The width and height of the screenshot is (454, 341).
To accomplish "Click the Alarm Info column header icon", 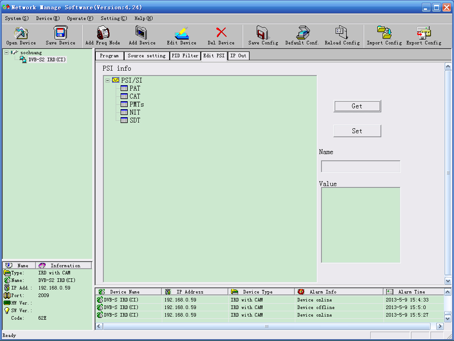I will click(x=301, y=291).
